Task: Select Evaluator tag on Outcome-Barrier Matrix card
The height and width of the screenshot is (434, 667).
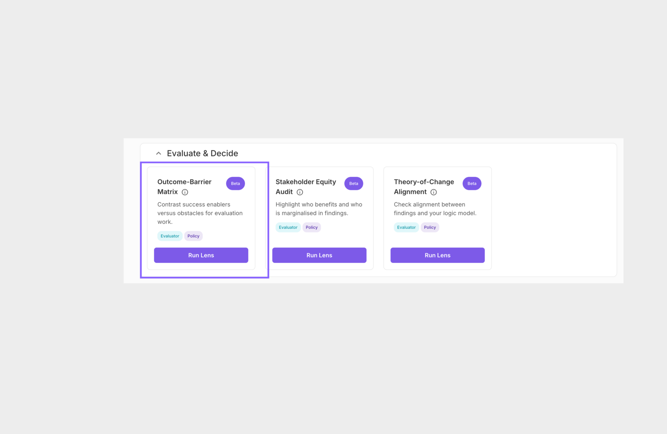Action: (170, 236)
